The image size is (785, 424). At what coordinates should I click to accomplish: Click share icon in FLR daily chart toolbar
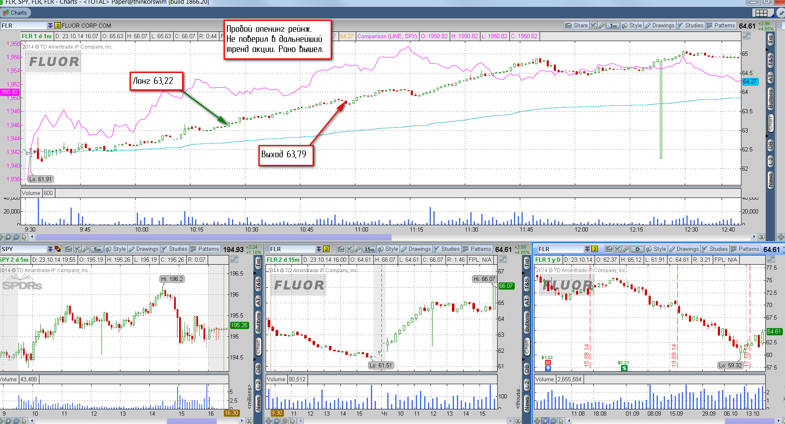click(x=609, y=249)
